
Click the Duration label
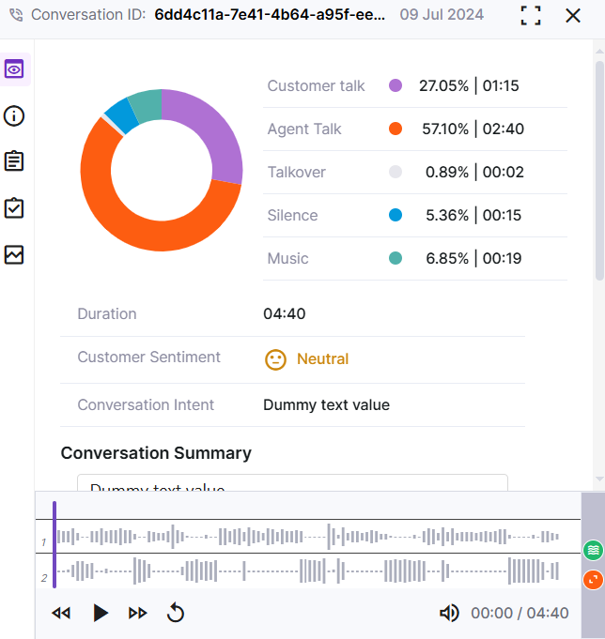(107, 313)
